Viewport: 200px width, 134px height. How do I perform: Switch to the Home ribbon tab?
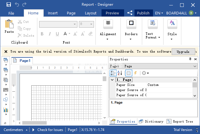coord(33,13)
